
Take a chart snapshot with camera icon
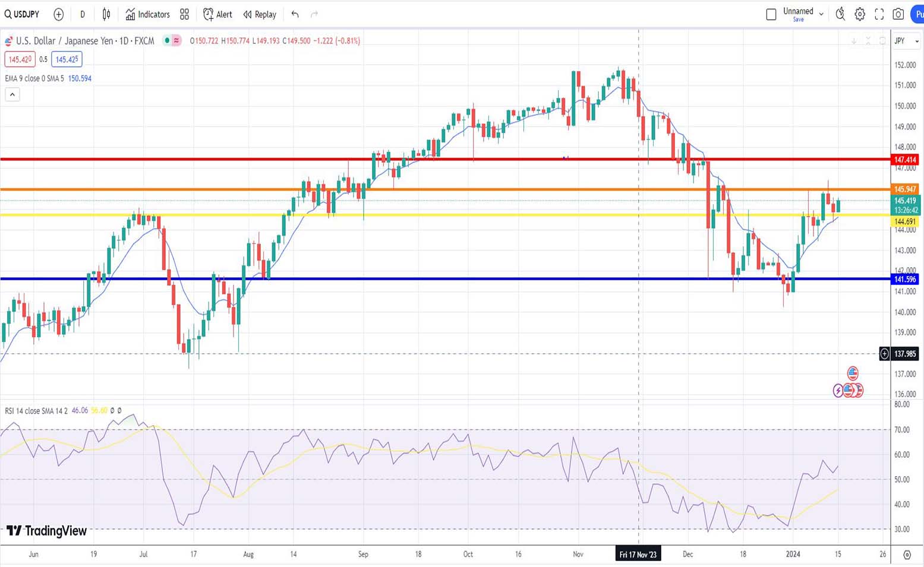[898, 14]
